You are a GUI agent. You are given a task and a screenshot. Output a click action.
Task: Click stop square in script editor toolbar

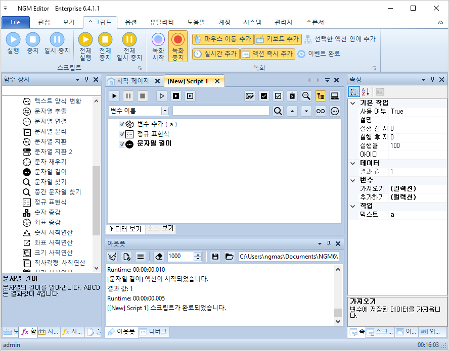tap(143, 96)
